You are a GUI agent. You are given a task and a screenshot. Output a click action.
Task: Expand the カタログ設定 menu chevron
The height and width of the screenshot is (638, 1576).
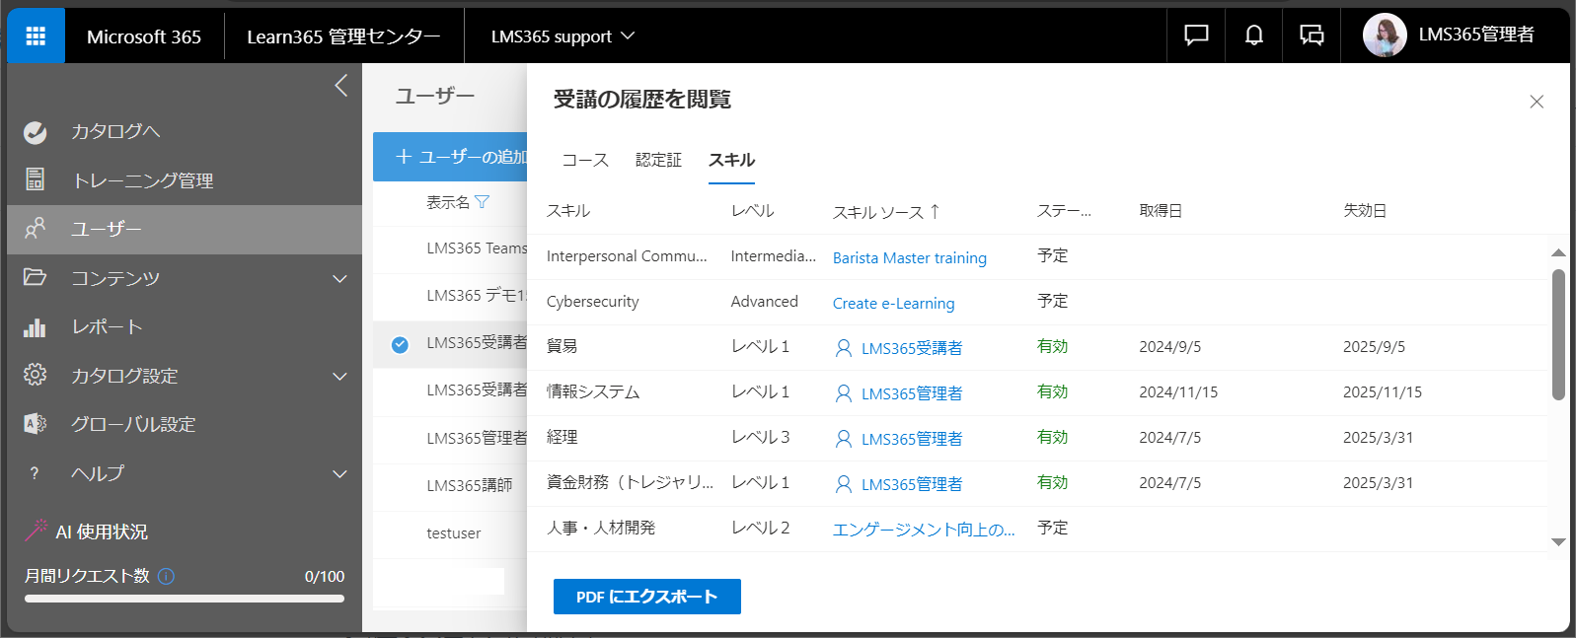339,376
